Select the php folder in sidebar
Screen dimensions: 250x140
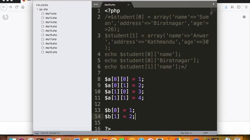[46, 9]
